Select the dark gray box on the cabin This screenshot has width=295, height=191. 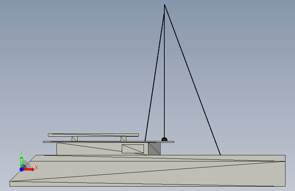pyautogui.click(x=154, y=149)
